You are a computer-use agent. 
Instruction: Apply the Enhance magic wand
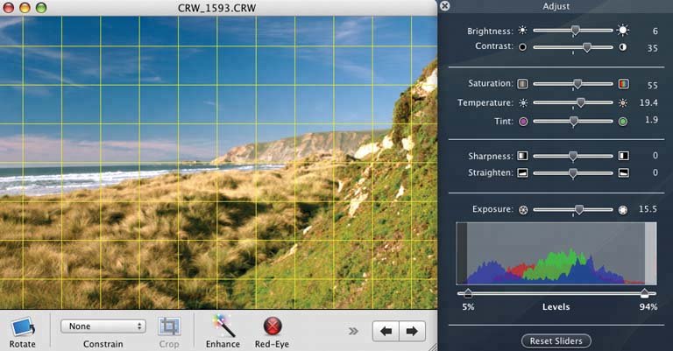pos(223,326)
